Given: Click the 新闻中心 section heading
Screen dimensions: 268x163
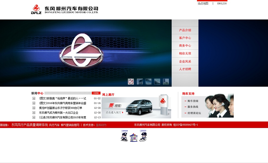Looking at the screenshot, I should (x=37, y=93).
